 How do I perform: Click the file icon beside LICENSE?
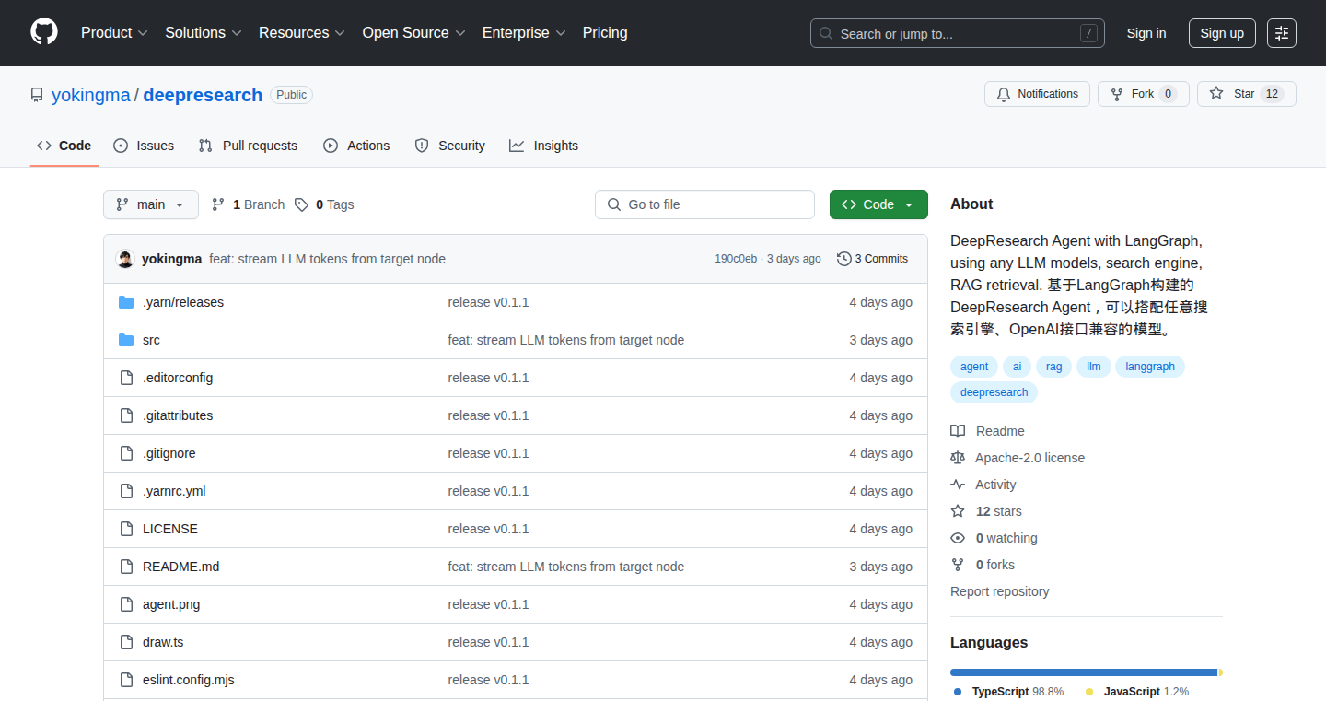[x=126, y=529]
